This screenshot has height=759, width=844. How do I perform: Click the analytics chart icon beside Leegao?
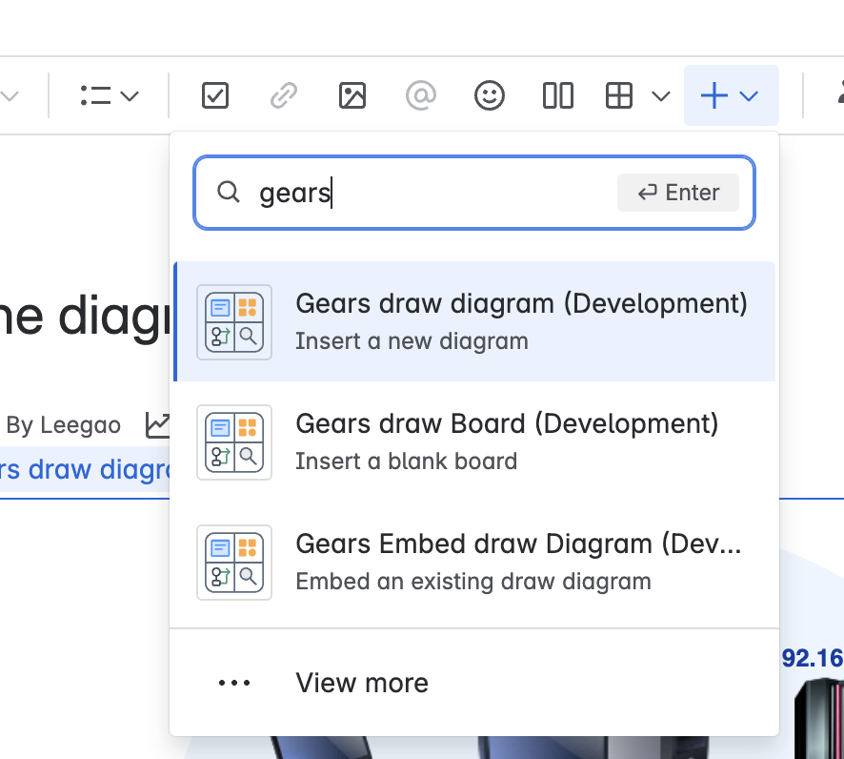click(158, 425)
